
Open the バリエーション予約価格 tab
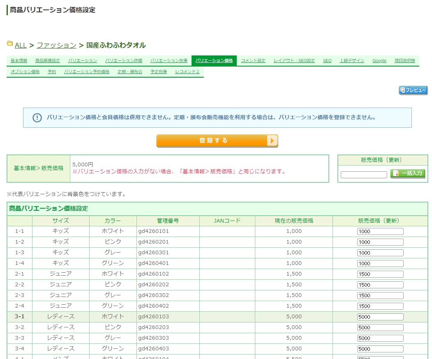(87, 71)
